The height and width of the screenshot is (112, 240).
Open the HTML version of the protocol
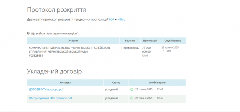tap(121, 19)
